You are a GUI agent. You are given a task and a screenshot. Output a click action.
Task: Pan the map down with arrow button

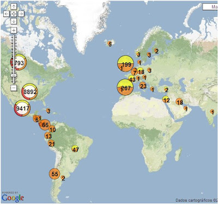click(x=14, y=21)
